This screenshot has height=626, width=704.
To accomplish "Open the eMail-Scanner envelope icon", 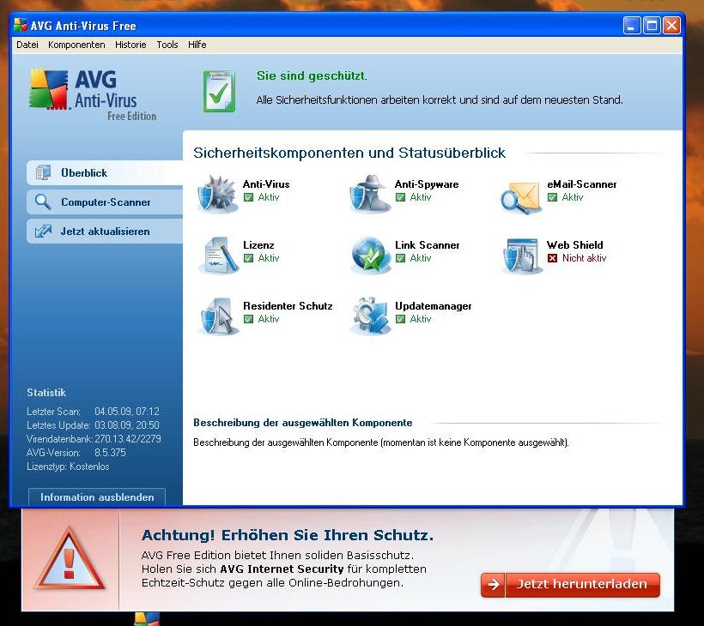I will 521,196.
